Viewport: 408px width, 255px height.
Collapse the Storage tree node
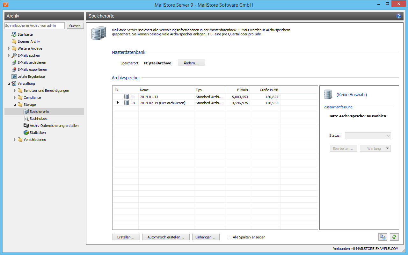tap(15, 105)
